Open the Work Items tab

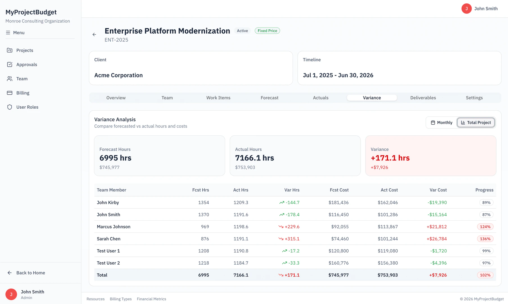[218, 98]
